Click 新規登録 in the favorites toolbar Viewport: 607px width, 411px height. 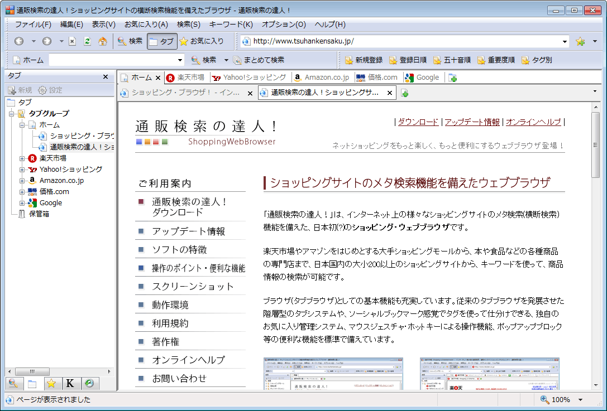pyautogui.click(x=364, y=60)
